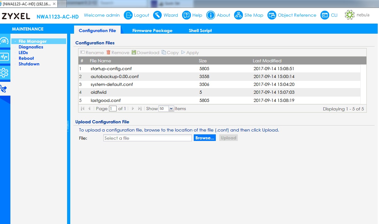Click the Browse... button
Screen dimensions: 379x224
pos(204,138)
